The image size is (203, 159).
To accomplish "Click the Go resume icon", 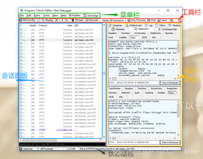I will (63, 20).
